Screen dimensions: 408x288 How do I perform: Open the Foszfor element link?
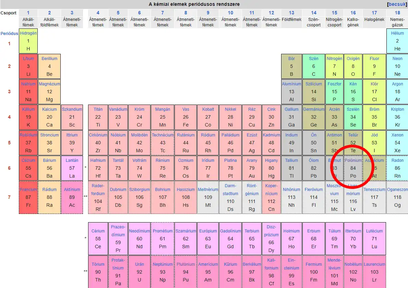[x=334, y=84]
